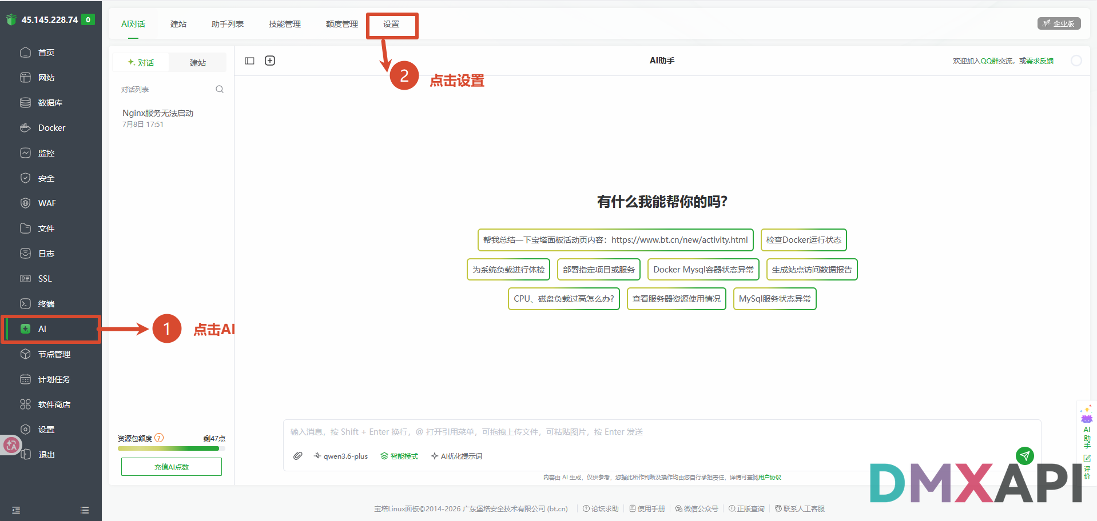Open the qwen3.6-plus model selector
Viewport: 1097px width, 521px height.
point(341,456)
